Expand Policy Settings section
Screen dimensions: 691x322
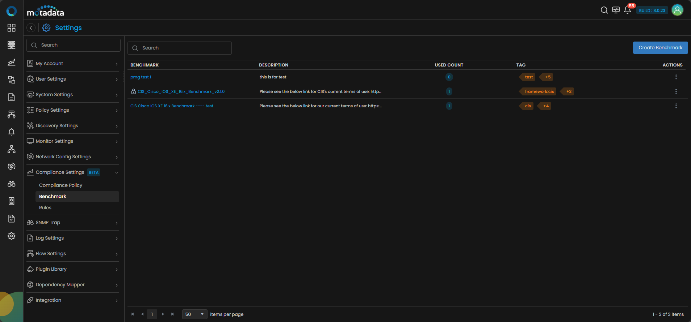point(73,110)
